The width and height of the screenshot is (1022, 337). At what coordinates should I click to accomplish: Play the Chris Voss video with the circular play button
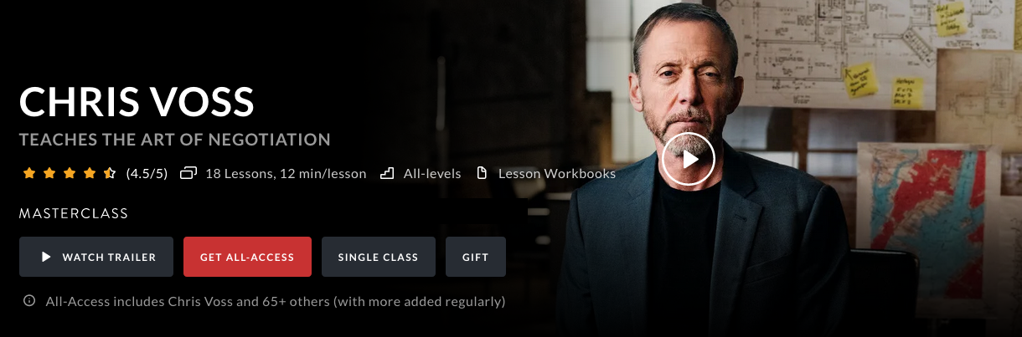[688, 158]
